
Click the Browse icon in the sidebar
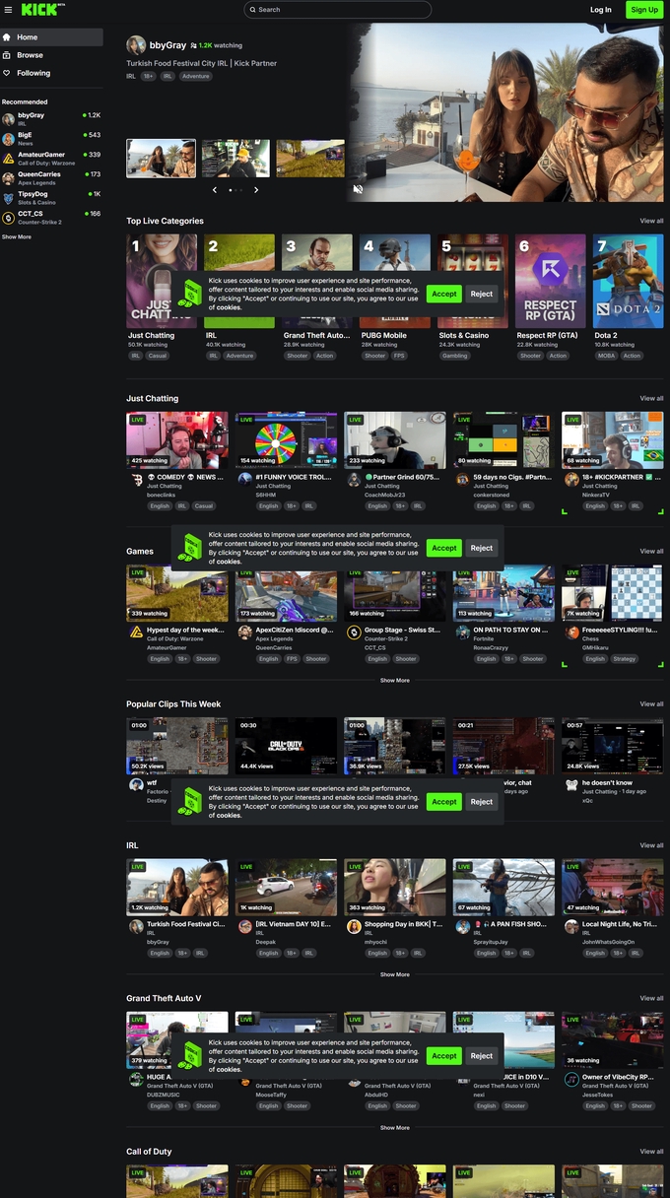click(x=8, y=55)
